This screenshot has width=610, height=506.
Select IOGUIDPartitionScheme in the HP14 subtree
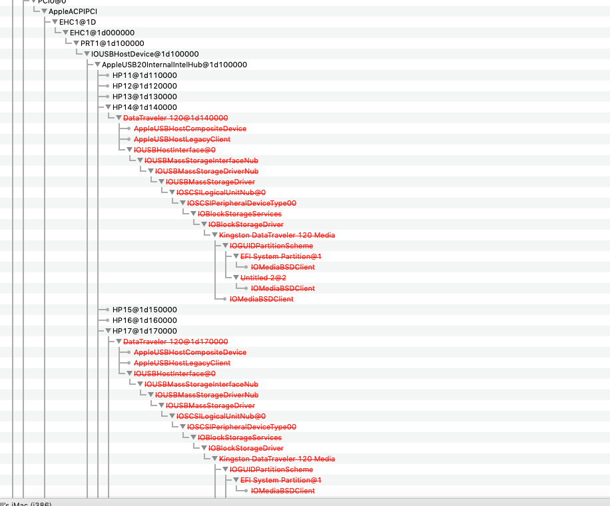271,246
